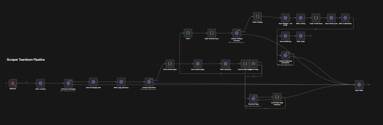Select the Webhook trigger node

click(x=13, y=83)
